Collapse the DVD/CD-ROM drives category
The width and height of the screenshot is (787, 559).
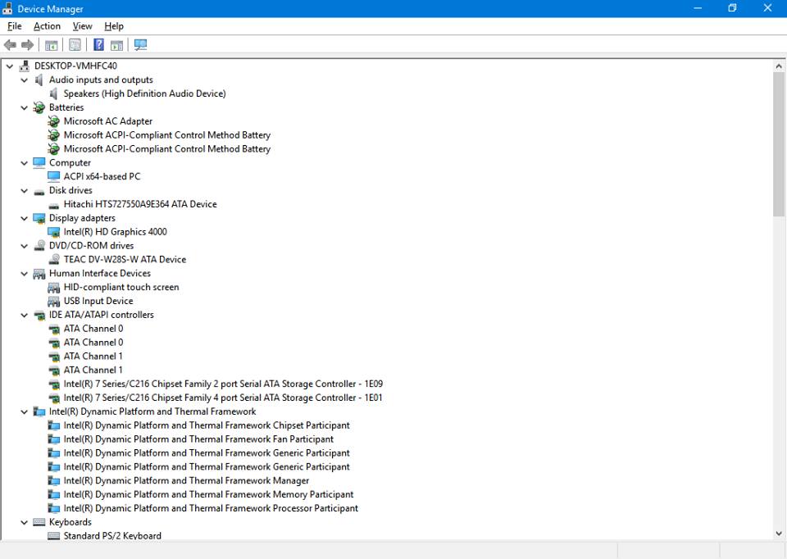(24, 246)
